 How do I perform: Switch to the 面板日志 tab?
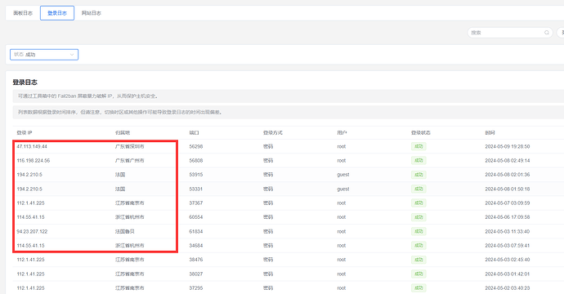click(x=23, y=13)
